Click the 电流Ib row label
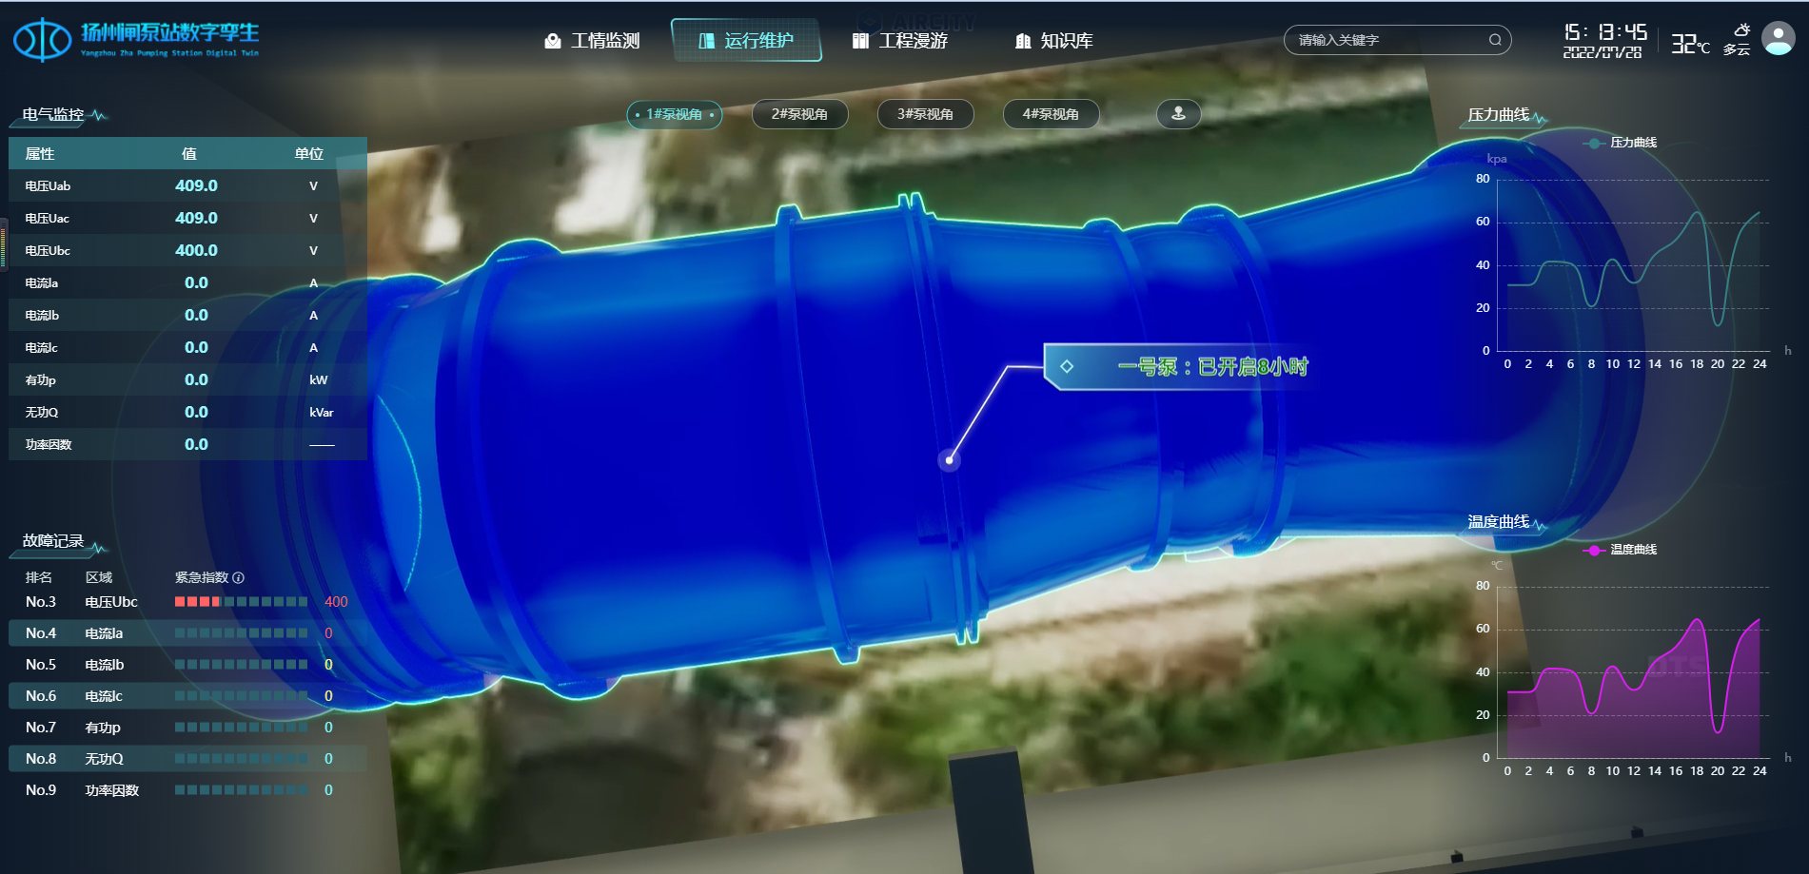Viewport: 1809px width, 874px height. (x=42, y=315)
